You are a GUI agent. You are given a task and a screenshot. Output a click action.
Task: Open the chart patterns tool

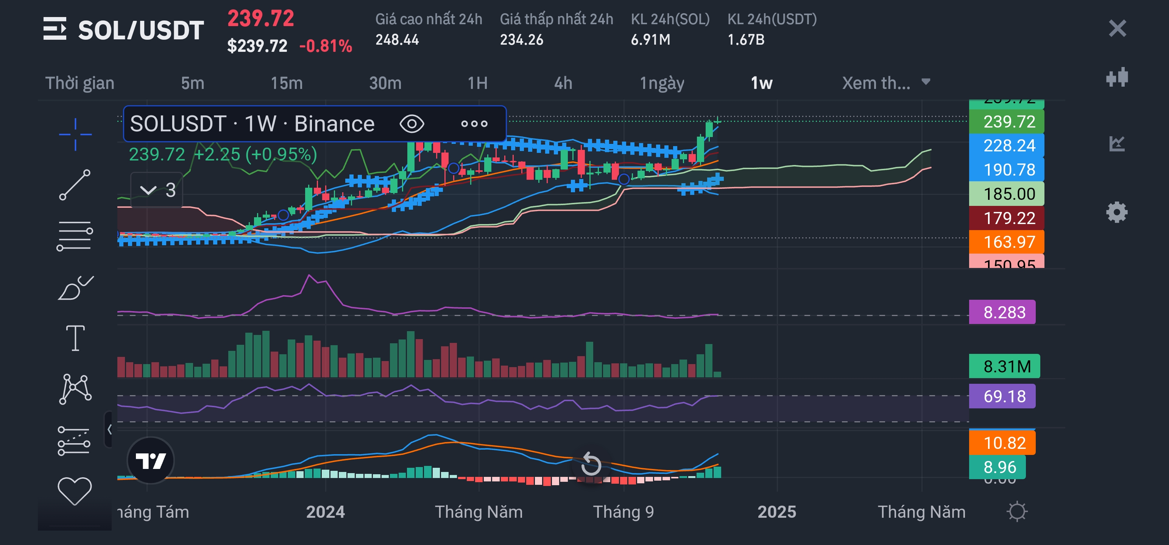point(75,389)
